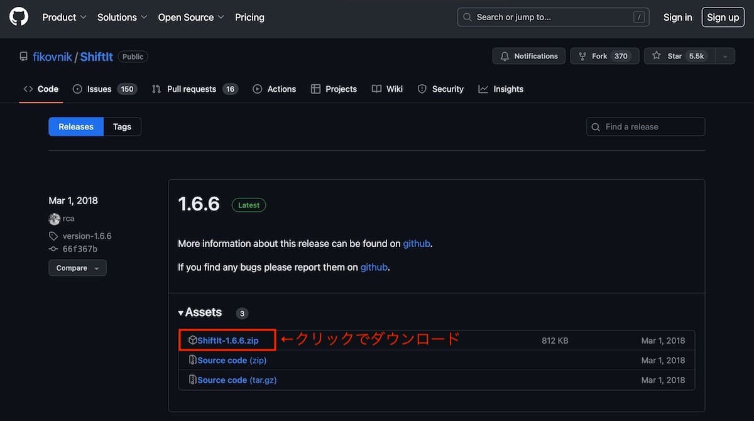Open the Security tab
This screenshot has width=754, height=421.
coord(440,89)
